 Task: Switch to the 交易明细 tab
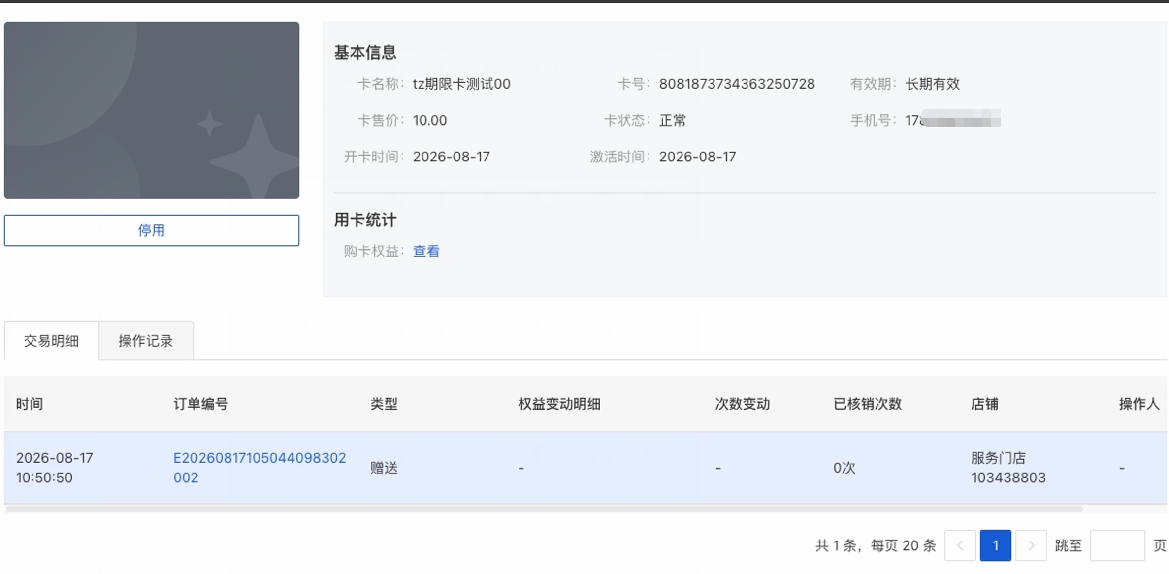coord(51,341)
